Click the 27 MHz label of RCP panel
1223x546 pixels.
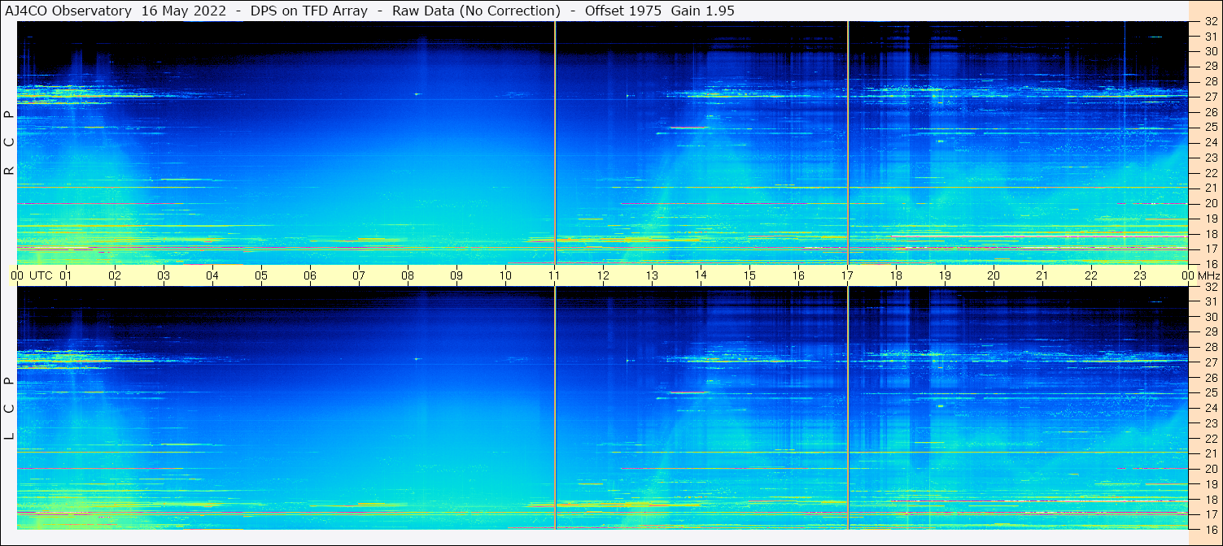tap(1211, 97)
